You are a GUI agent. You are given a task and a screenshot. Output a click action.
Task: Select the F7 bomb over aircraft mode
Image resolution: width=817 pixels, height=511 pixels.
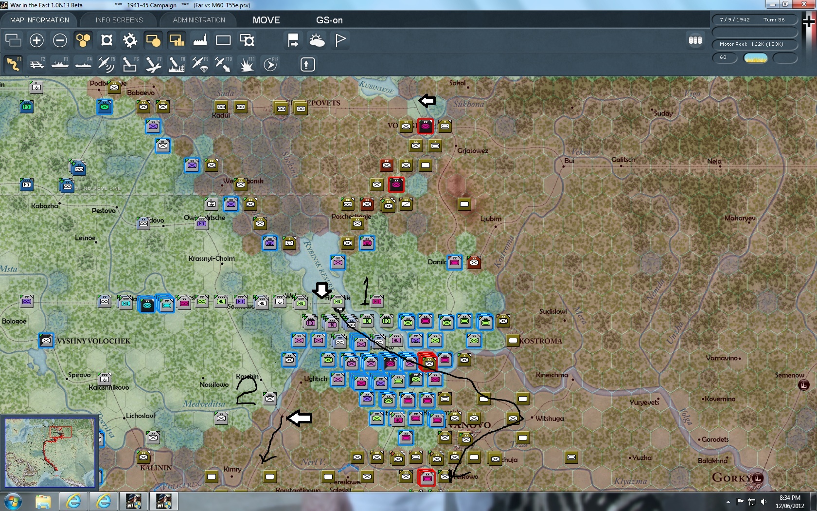(153, 64)
